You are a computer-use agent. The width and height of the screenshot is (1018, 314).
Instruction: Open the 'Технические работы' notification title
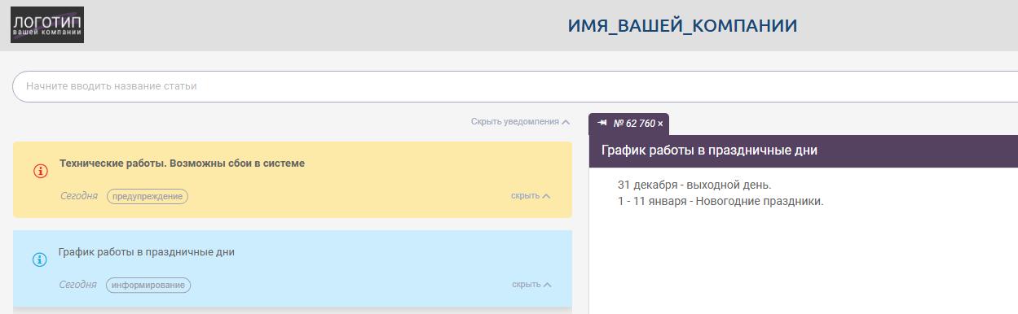[182, 164]
